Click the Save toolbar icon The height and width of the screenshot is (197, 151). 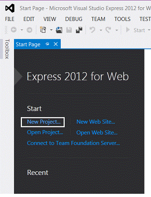69,30
